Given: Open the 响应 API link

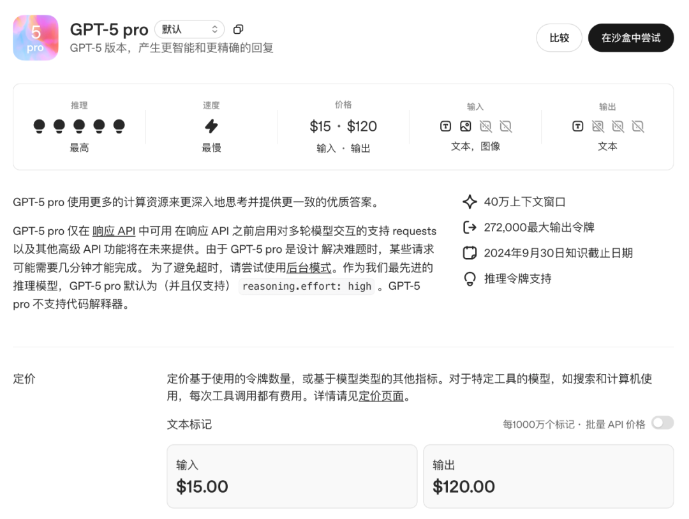Looking at the screenshot, I should pyautogui.click(x=114, y=231).
